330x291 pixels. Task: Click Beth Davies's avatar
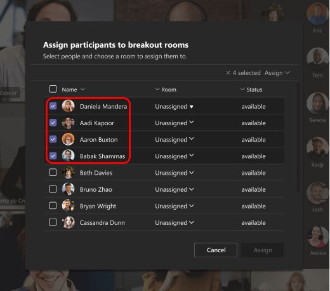(x=68, y=172)
